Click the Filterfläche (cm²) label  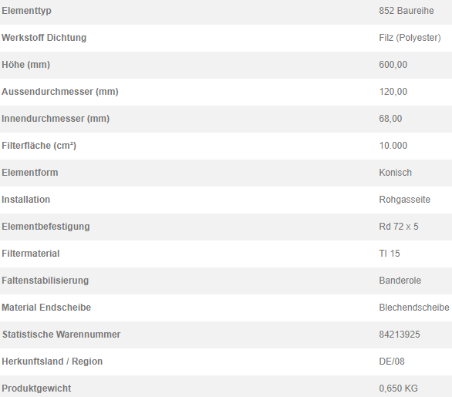coord(39,146)
